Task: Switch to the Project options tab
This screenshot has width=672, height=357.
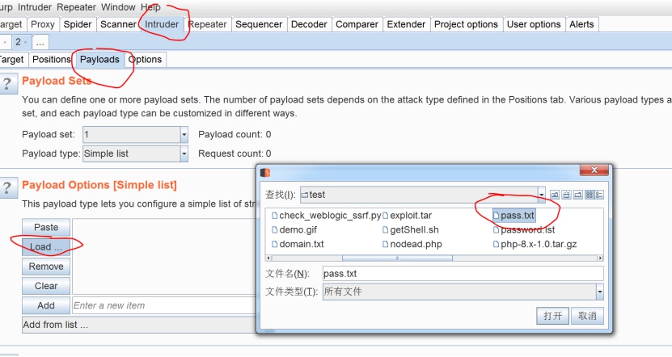Action: [466, 24]
